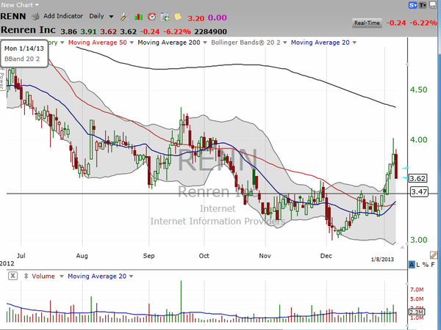Image resolution: width=441 pixels, height=330 pixels.
Task: Click the BBand 20 2 tooltip text
Action: pyautogui.click(x=22, y=59)
